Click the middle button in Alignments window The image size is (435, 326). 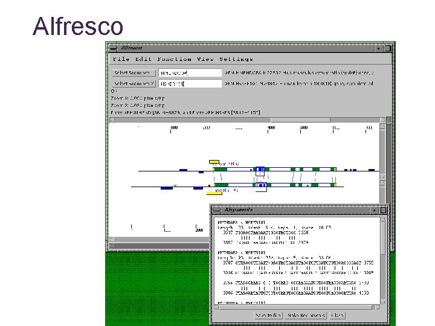(x=306, y=316)
